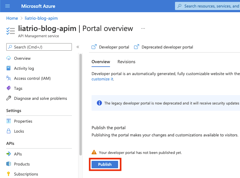
Task: Click the Developer portal external-link icon
Action: point(94,47)
